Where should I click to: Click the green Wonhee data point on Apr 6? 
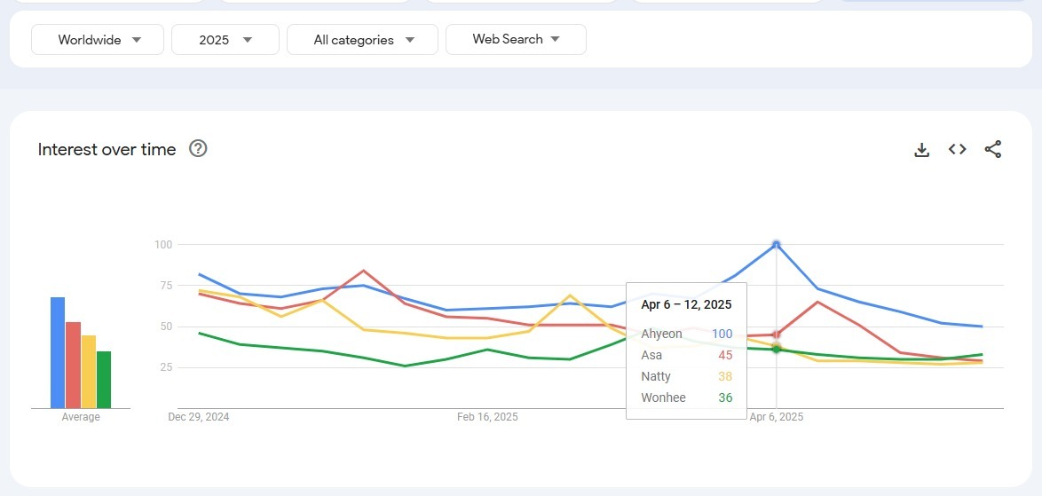(x=777, y=350)
